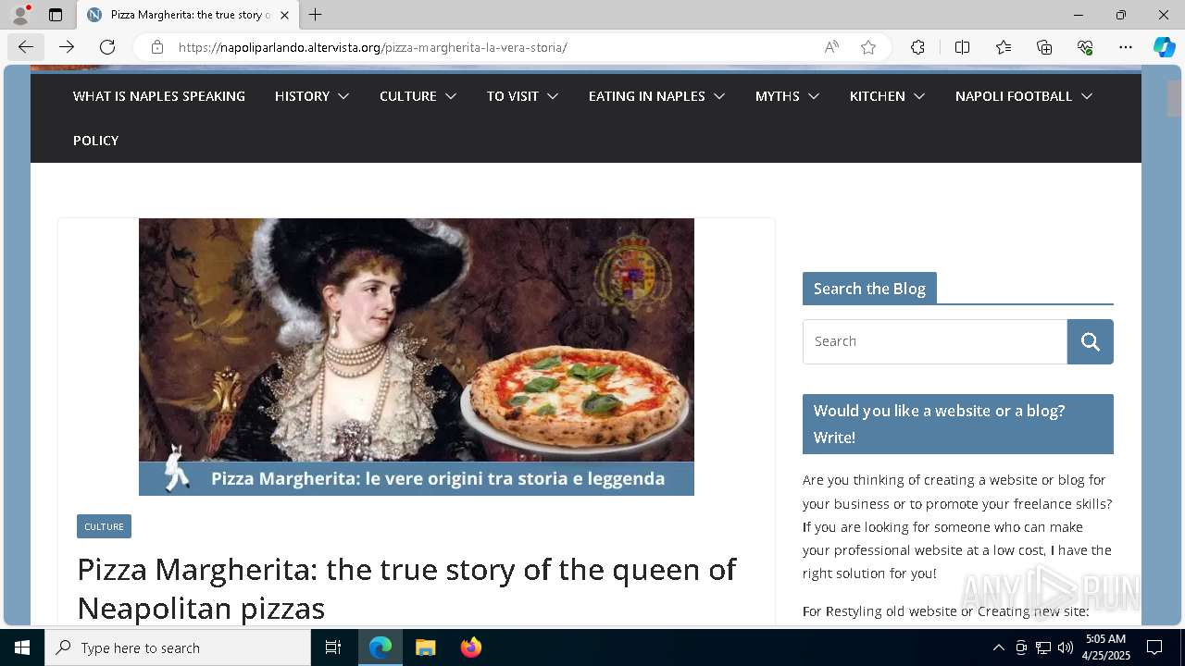Click the Pizza Margherita article title
The image size is (1185, 666).
click(406, 588)
